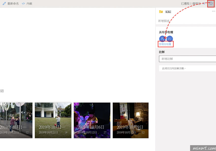216x151 pixels.
Task: Open the 2019年10月9日 album thumbnail
Action: [x=131, y=120]
